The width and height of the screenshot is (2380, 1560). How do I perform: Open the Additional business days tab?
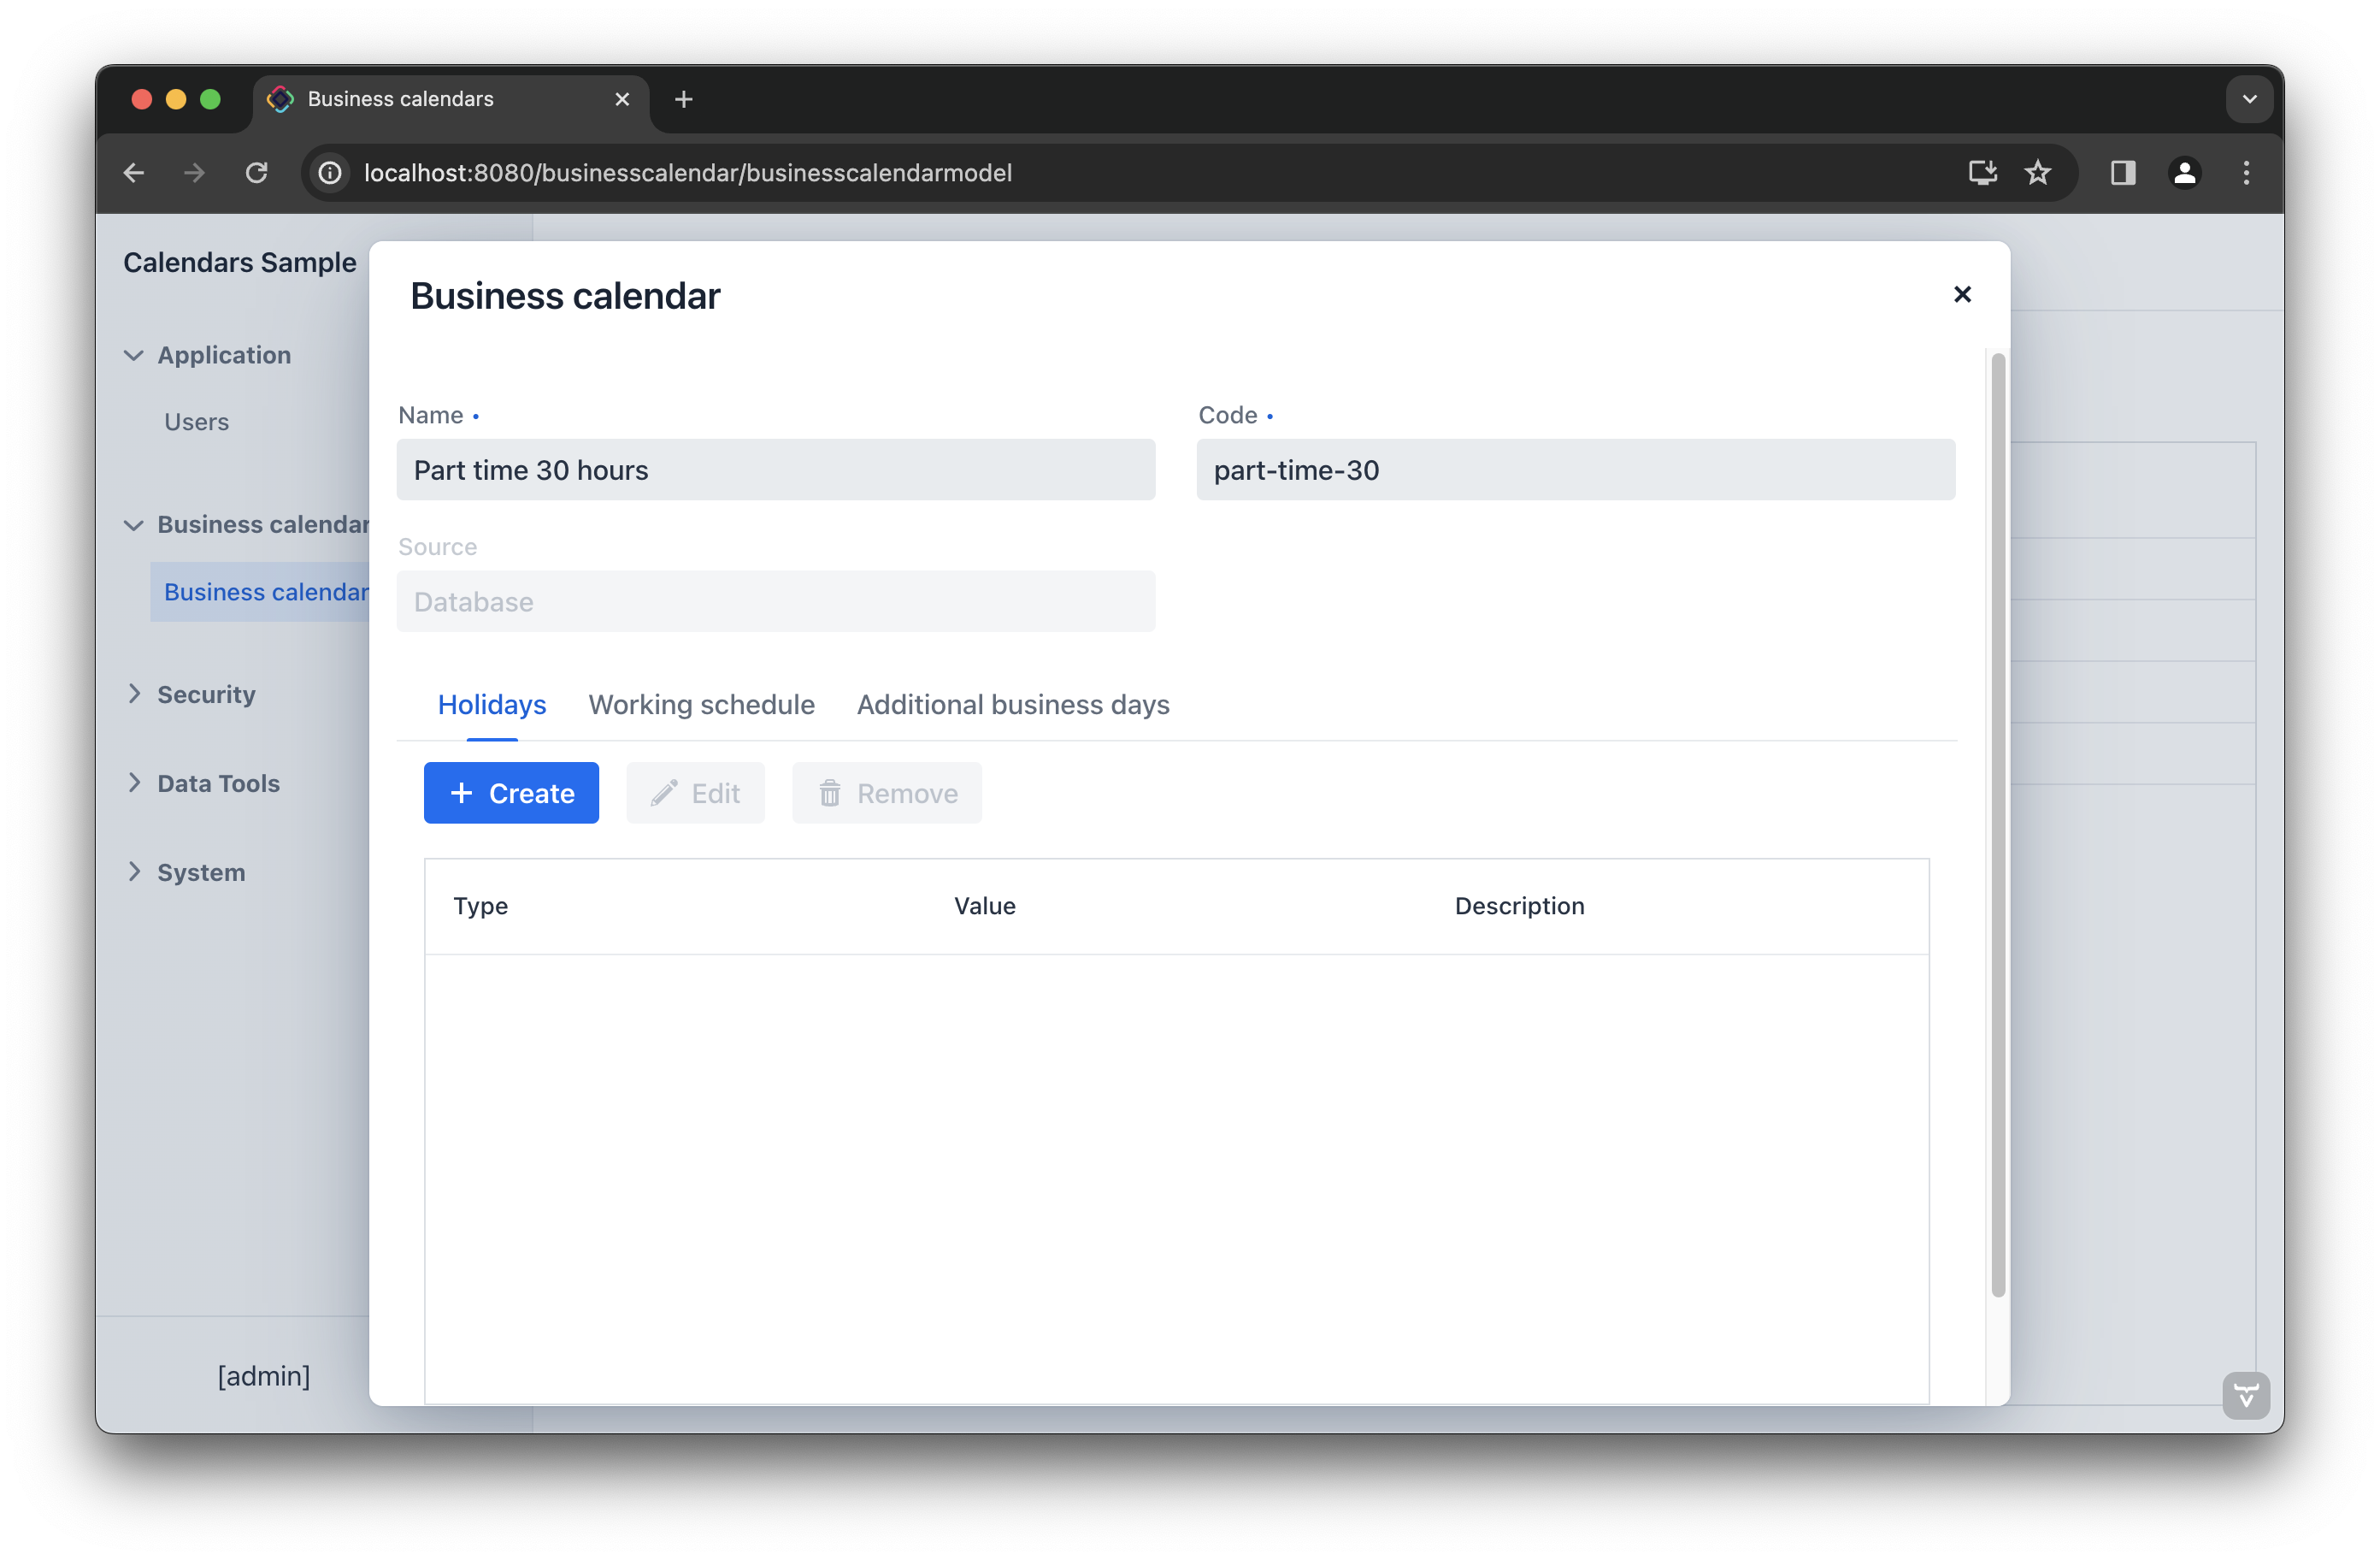tap(1012, 705)
